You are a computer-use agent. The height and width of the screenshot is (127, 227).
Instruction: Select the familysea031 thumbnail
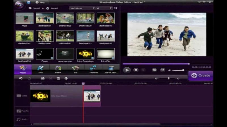coord(106,36)
